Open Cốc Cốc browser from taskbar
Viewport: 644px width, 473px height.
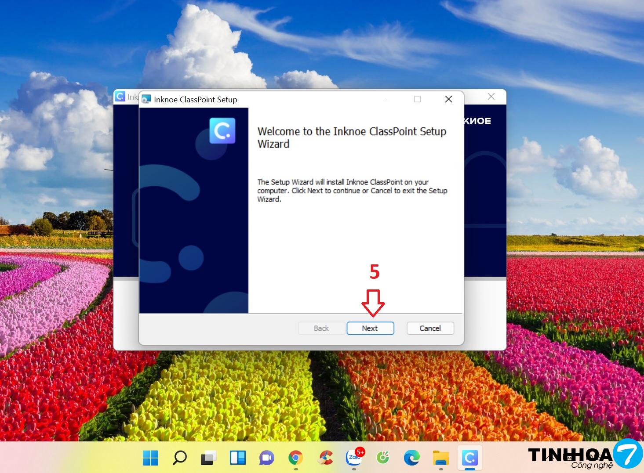[383, 458]
